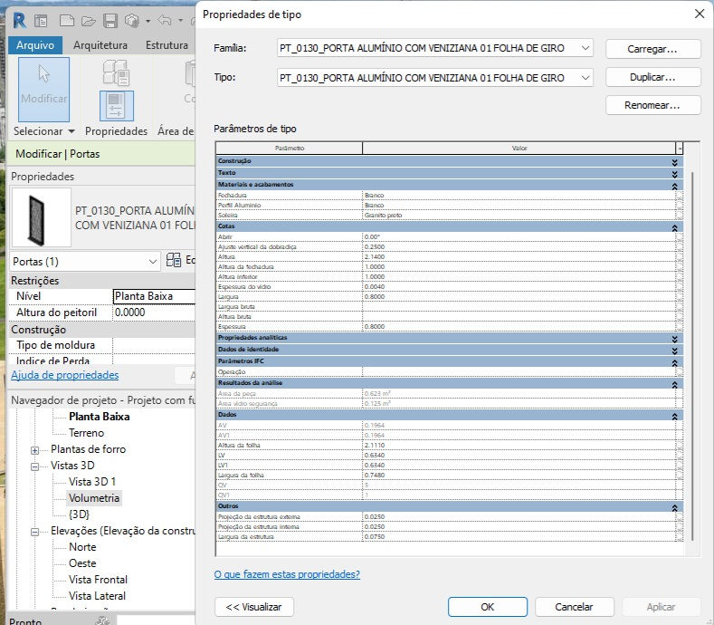Associate family parameter for Soleira row
This screenshot has height=625, width=714.
[x=680, y=216]
